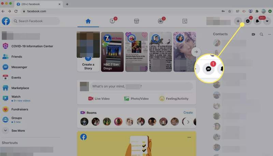Open the Marketplace storefront tab
This screenshot has height=156, width=273.
pos(136,21)
